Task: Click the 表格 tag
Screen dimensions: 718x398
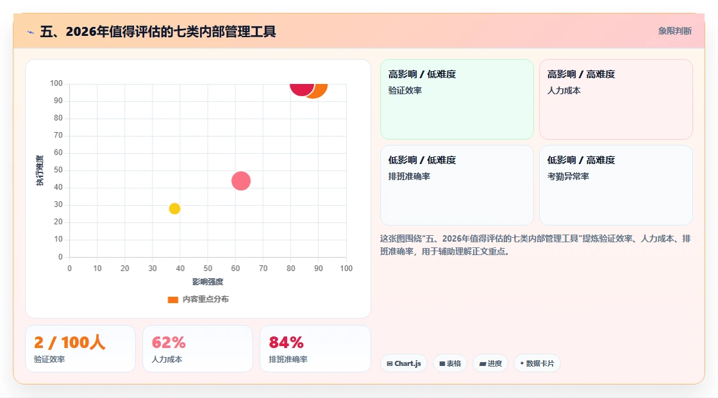Action: [450, 363]
